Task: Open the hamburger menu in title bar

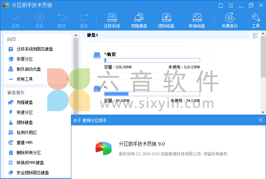Action: pyautogui.click(x=231, y=6)
